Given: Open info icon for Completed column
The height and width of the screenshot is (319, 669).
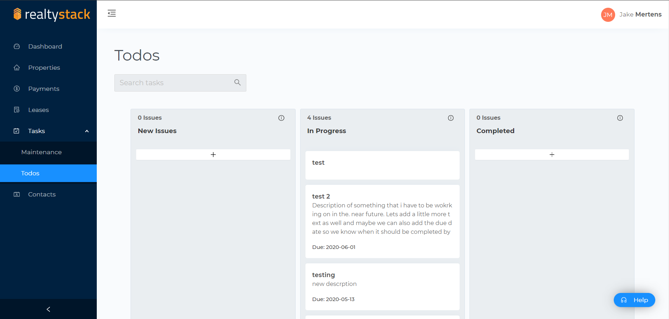Looking at the screenshot, I should 620,118.
